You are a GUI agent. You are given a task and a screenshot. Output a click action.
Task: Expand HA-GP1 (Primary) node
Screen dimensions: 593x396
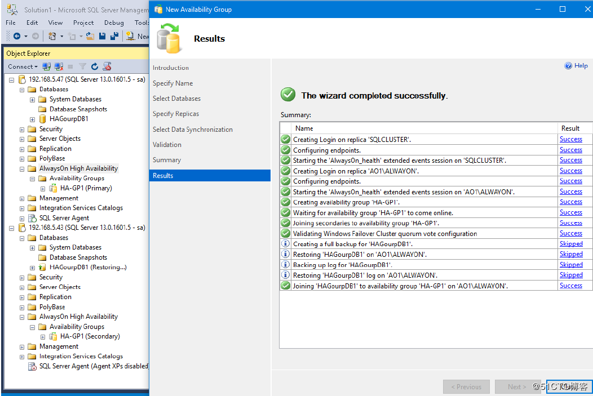click(43, 189)
